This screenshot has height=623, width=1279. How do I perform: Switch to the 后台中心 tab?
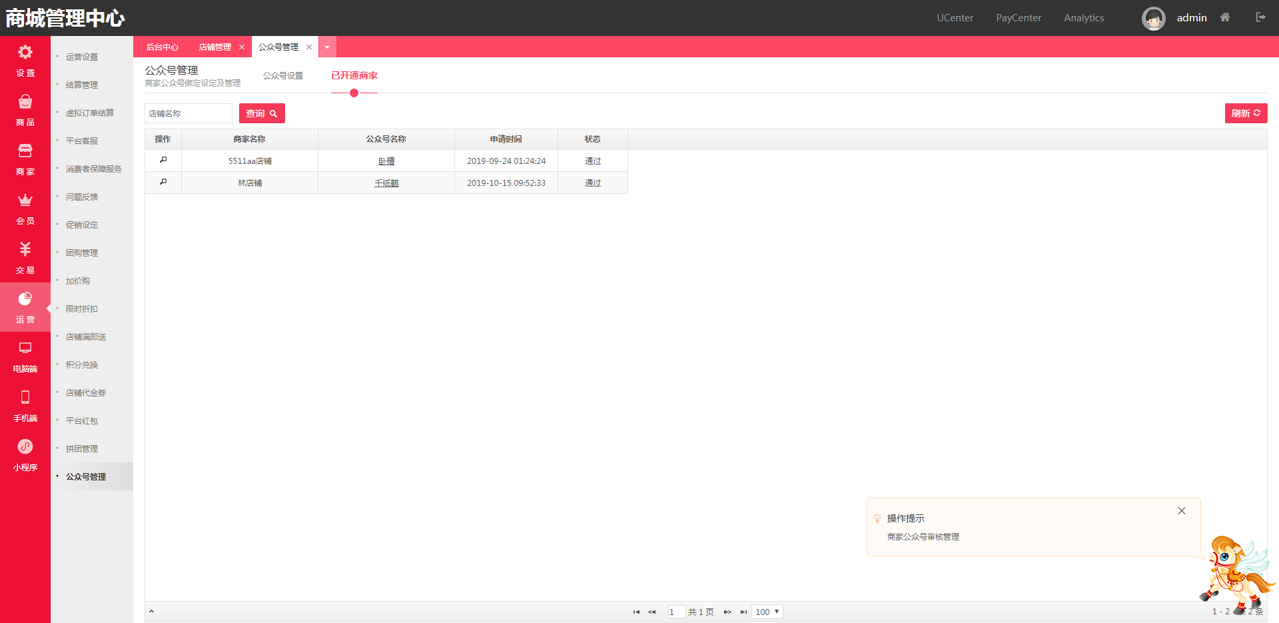coord(163,47)
